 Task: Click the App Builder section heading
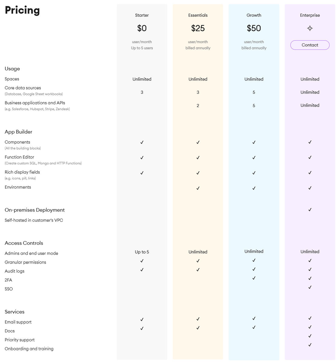click(18, 132)
